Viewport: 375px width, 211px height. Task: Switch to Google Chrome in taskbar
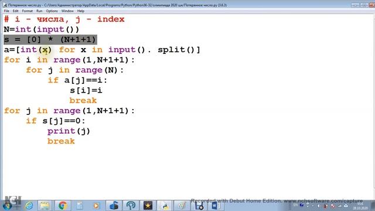coord(63,206)
